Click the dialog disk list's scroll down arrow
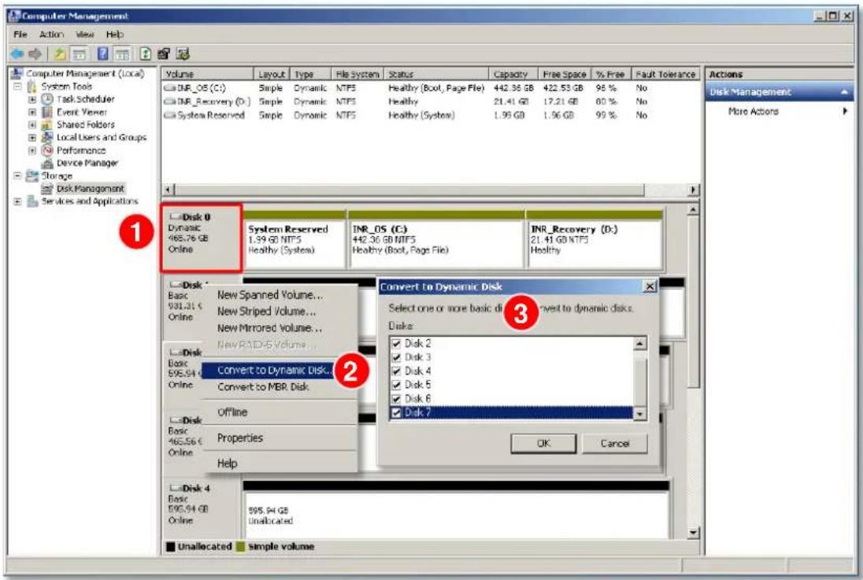Viewport: 863px width, 580px height. pyautogui.click(x=639, y=414)
